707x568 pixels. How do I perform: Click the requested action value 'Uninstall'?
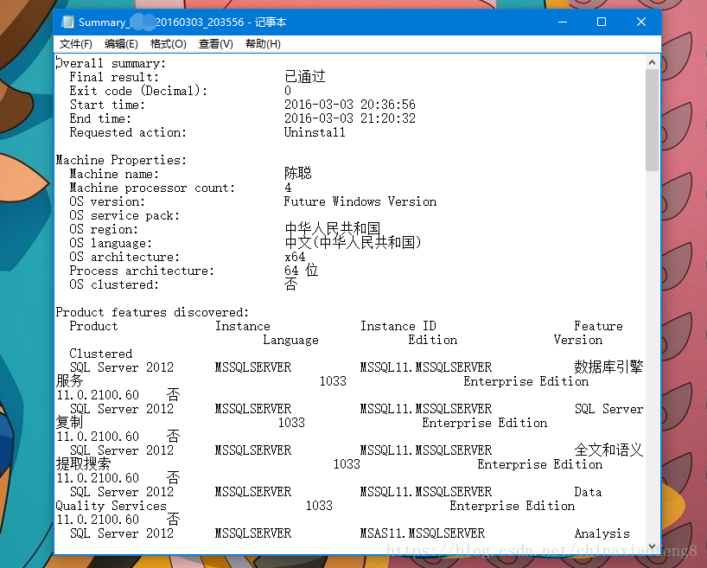coord(315,132)
